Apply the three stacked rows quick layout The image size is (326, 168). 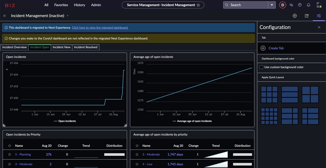click(290, 94)
